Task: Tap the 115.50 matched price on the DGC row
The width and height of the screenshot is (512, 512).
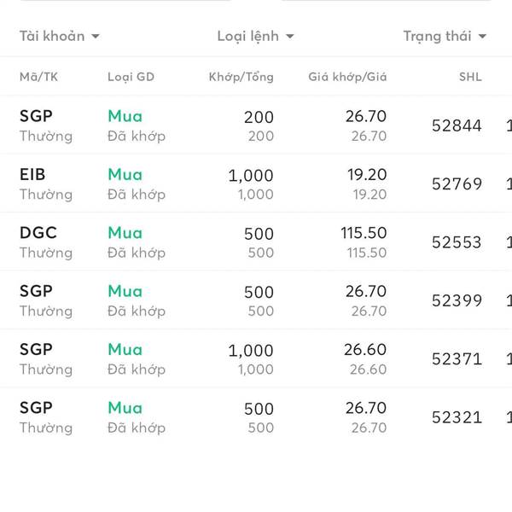Action: pos(364,233)
